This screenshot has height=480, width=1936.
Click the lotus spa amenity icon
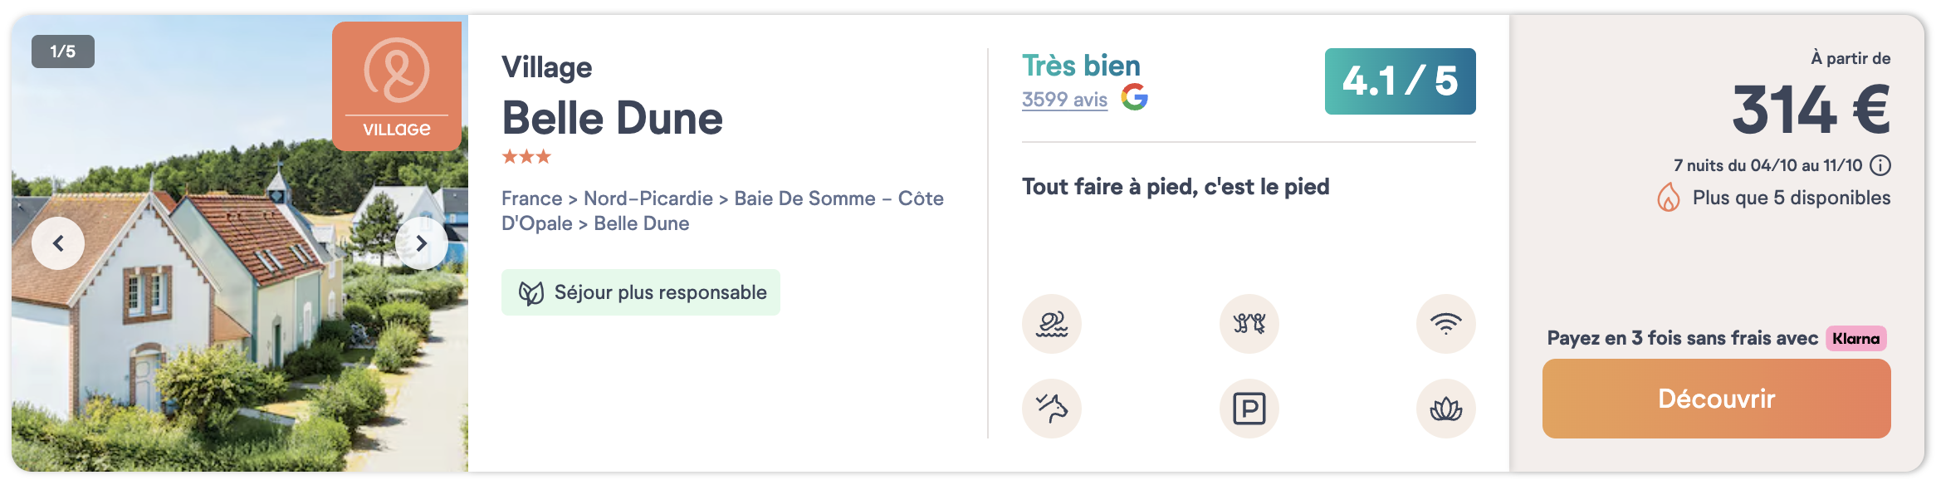click(x=1445, y=409)
